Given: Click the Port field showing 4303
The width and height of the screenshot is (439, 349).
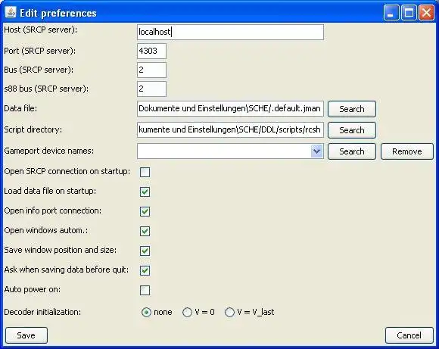Looking at the screenshot, I should [151, 51].
